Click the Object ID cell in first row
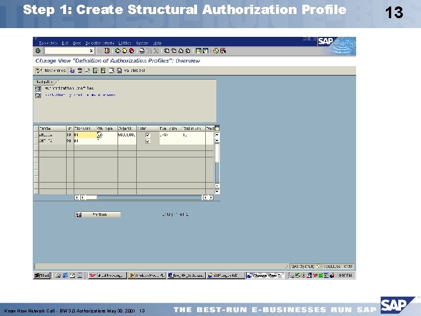This screenshot has width=421, height=316. click(127, 135)
